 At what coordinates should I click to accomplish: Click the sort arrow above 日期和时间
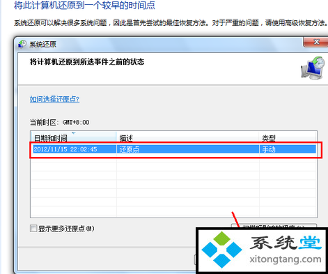pyautogui.click(x=74, y=133)
